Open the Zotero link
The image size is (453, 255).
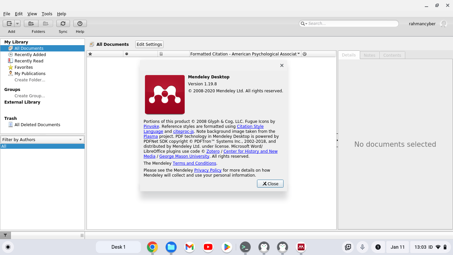[x=213, y=151]
